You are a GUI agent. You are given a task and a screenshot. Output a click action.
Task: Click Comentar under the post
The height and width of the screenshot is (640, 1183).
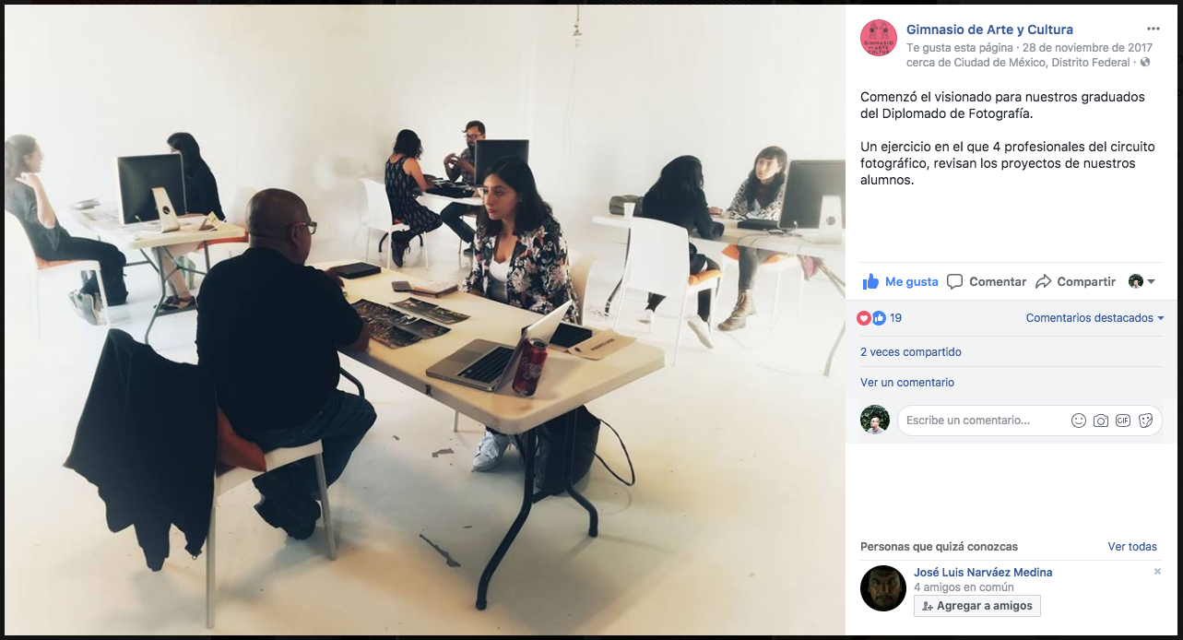coord(987,281)
